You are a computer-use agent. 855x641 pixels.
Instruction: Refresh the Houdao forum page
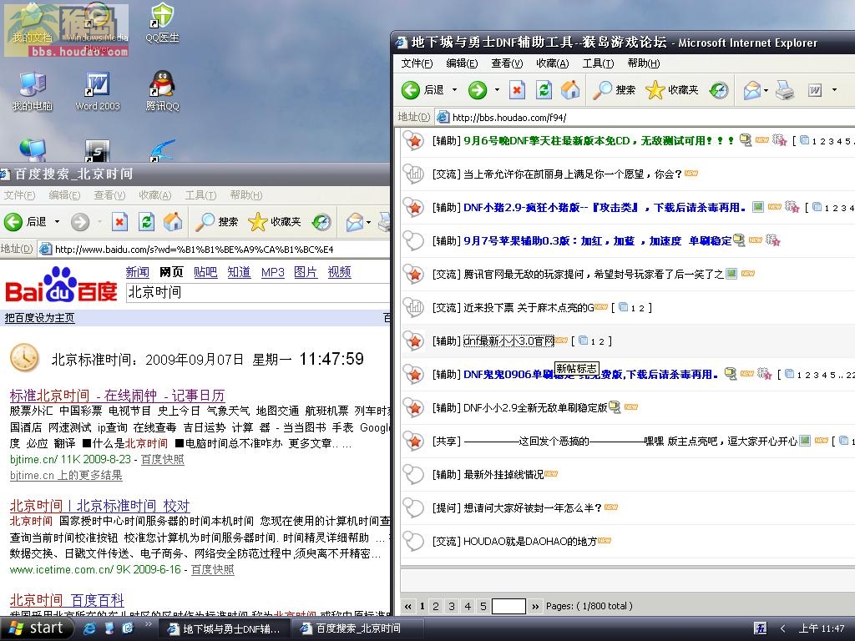pos(544,90)
